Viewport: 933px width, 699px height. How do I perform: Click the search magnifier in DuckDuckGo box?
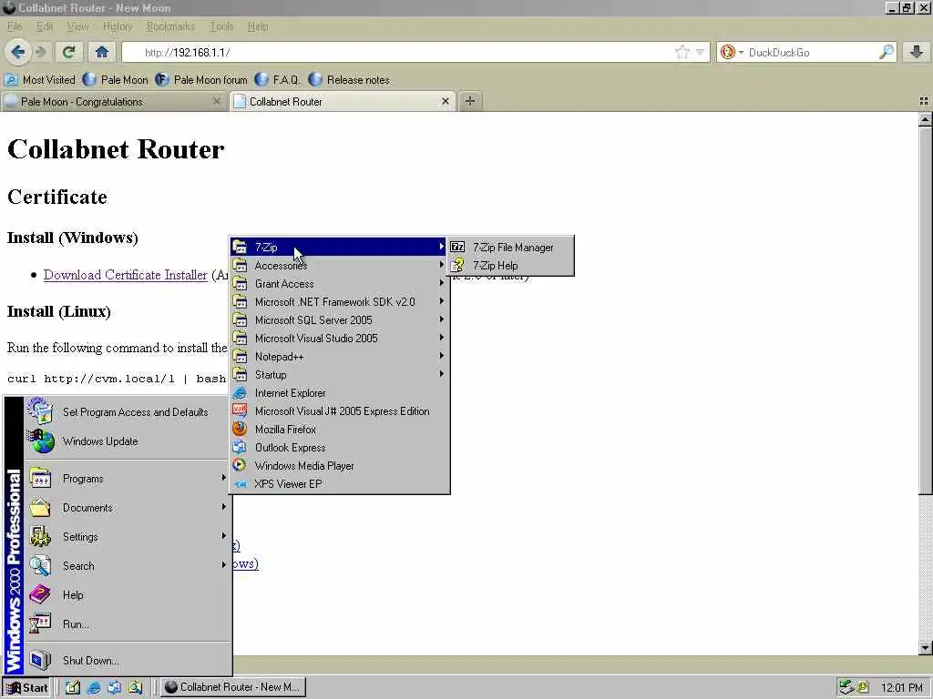pos(886,52)
